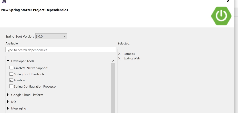Uncheck the Lombok checkbox
The image size is (238, 113).
(11, 80)
